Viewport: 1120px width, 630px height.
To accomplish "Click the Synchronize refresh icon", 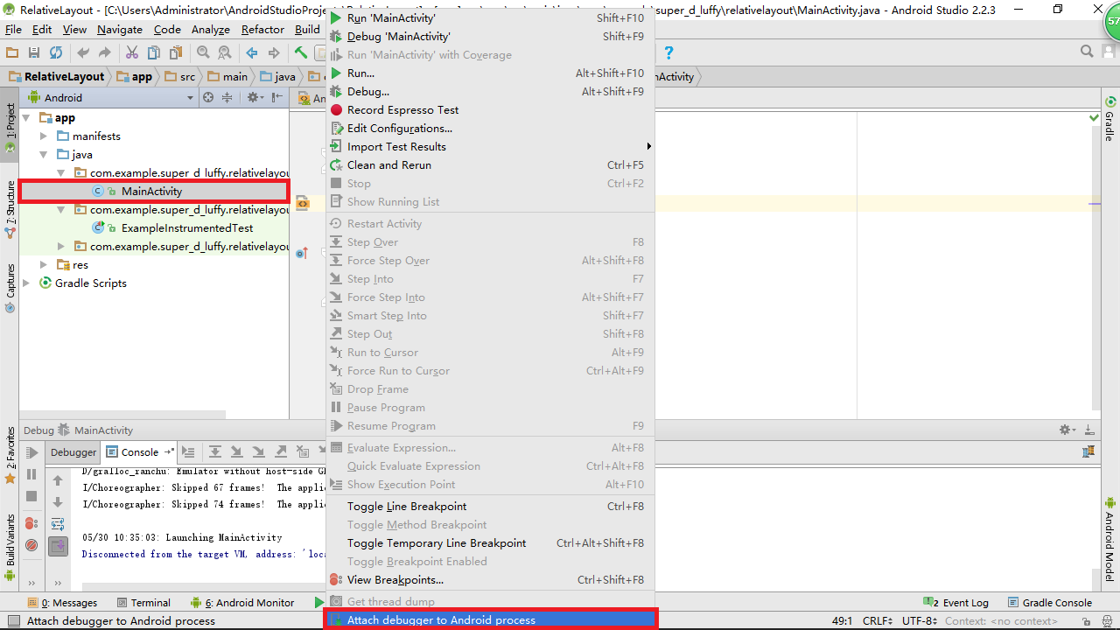I will click(56, 52).
